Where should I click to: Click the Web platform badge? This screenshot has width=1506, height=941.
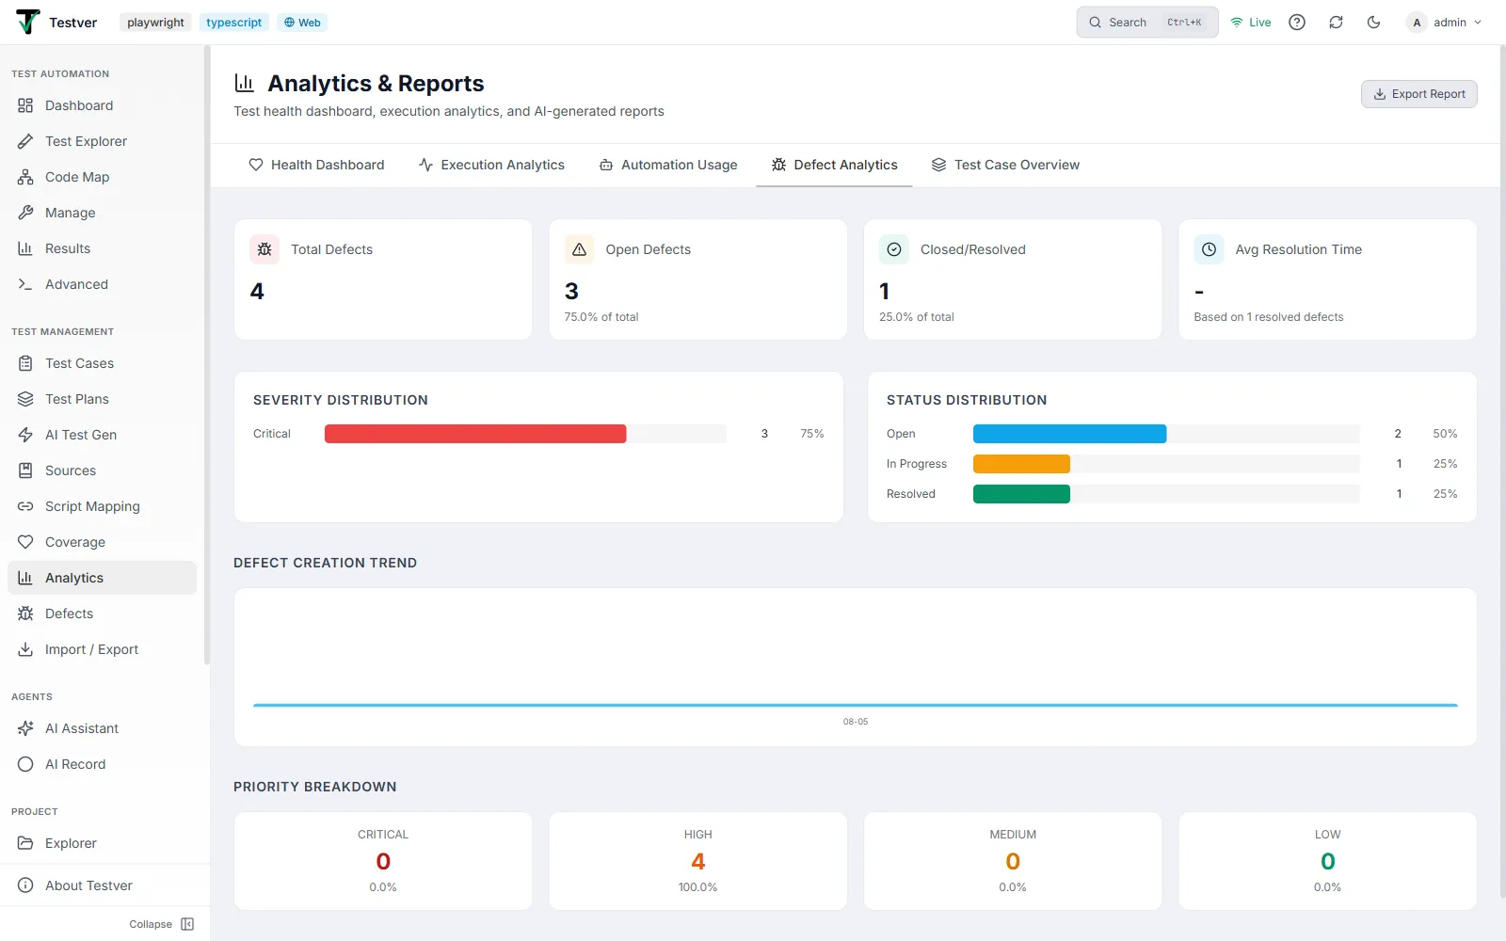(x=302, y=23)
